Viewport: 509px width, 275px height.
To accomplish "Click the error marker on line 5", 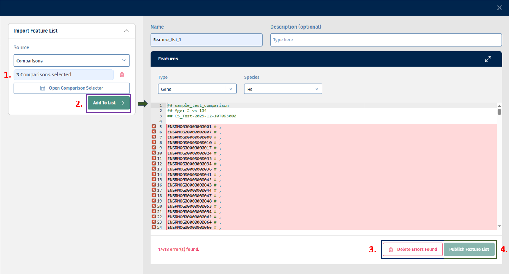I will pos(154,127).
